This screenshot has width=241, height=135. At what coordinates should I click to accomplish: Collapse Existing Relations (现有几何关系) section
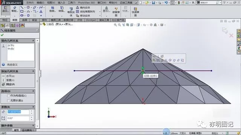[x=33, y=41]
